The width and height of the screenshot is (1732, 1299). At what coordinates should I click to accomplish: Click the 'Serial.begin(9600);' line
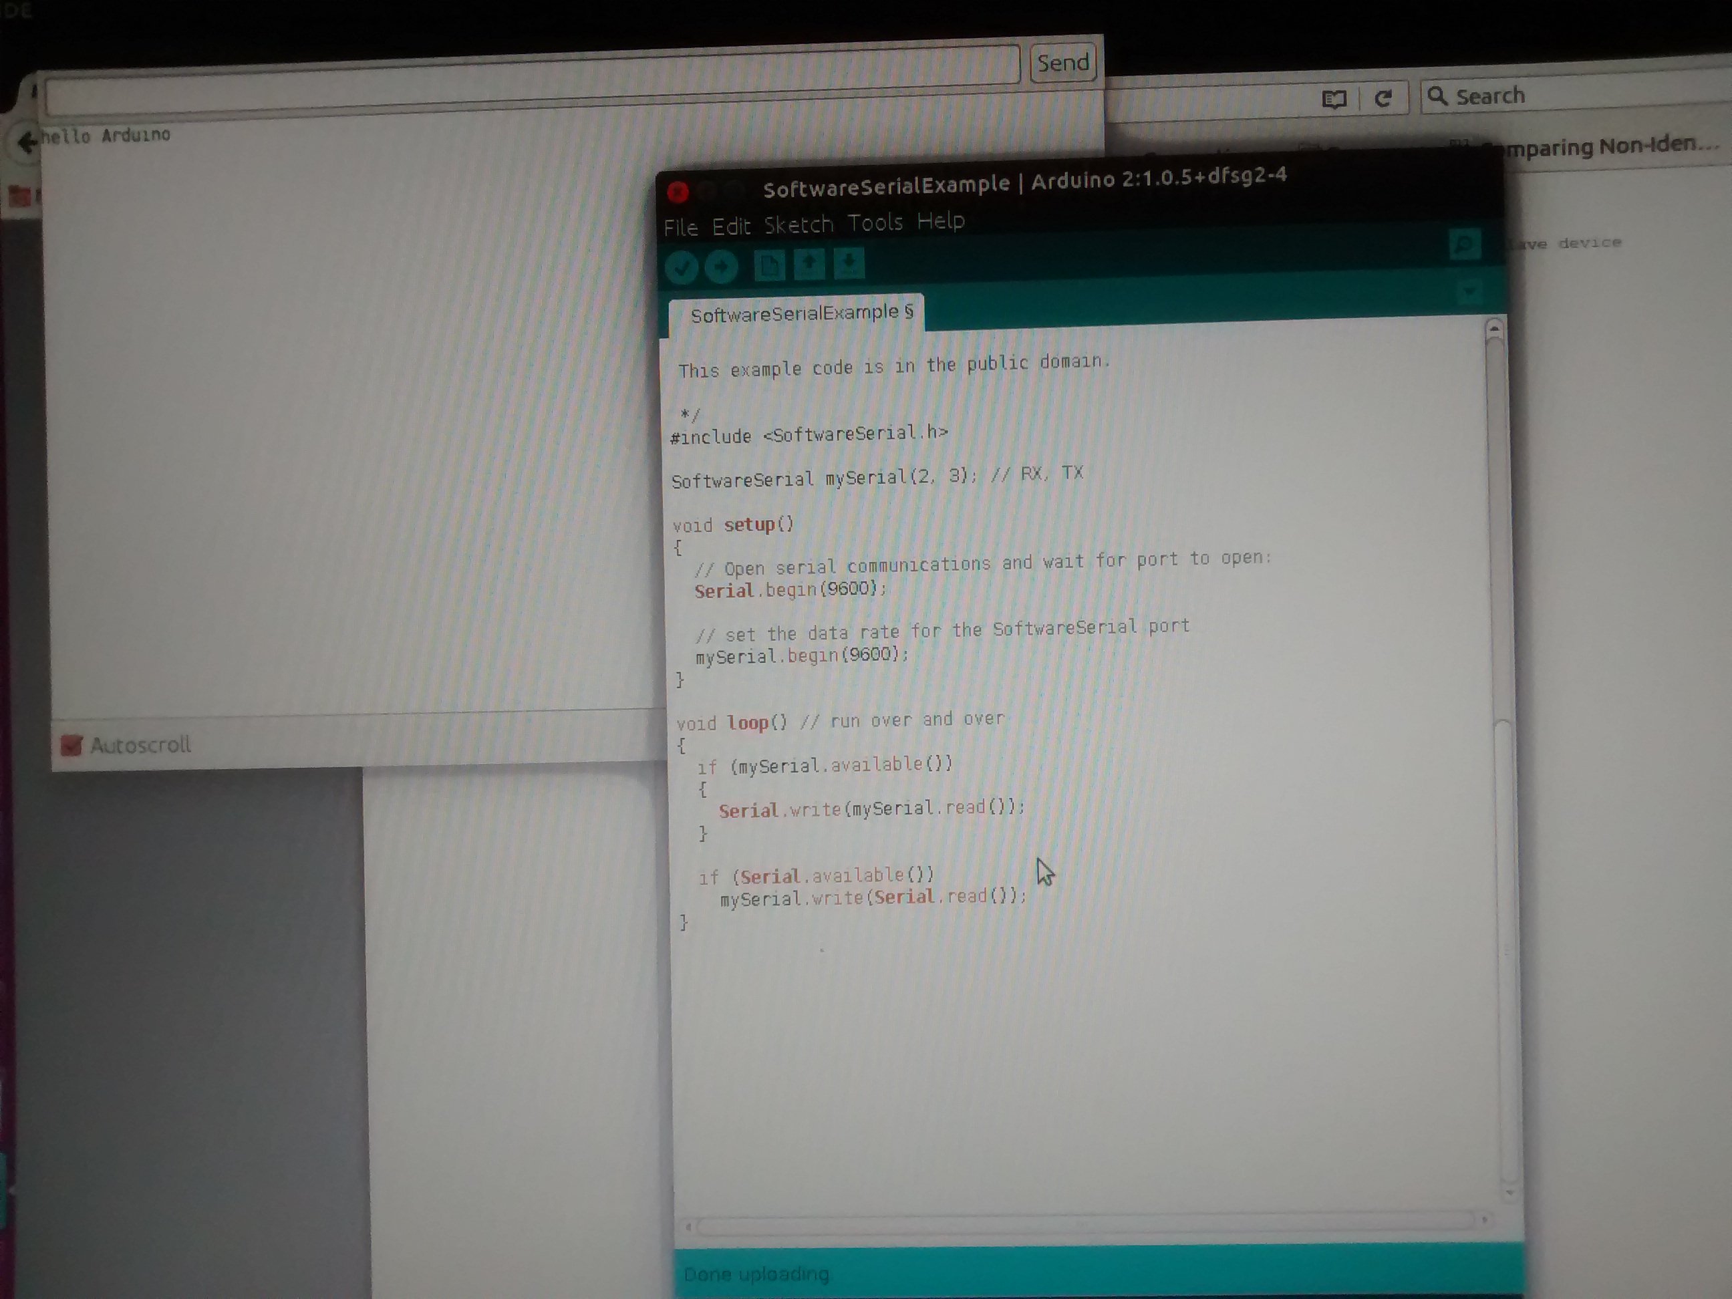pos(790,589)
